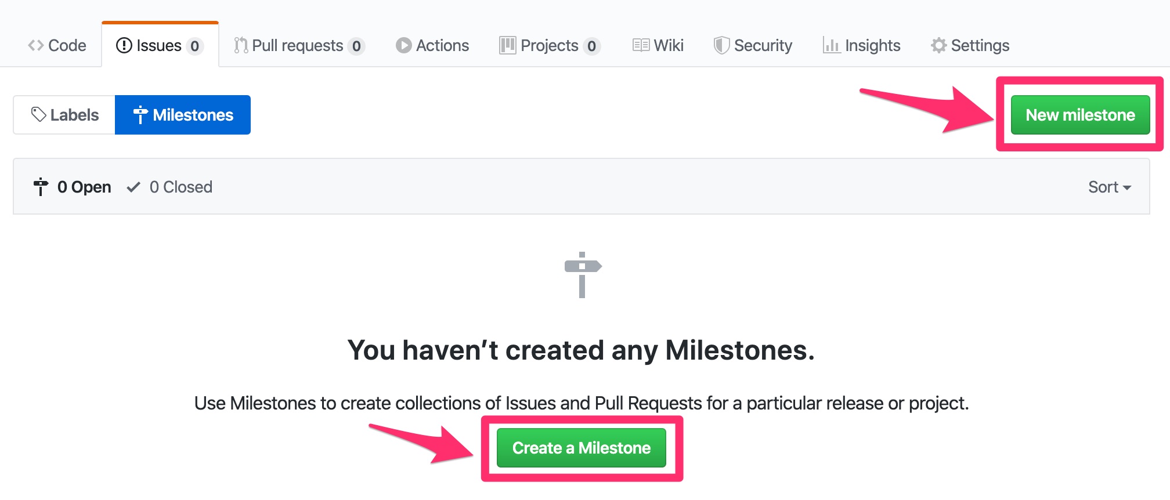This screenshot has width=1170, height=500.
Task: Click the Security shield icon
Action: [721, 45]
